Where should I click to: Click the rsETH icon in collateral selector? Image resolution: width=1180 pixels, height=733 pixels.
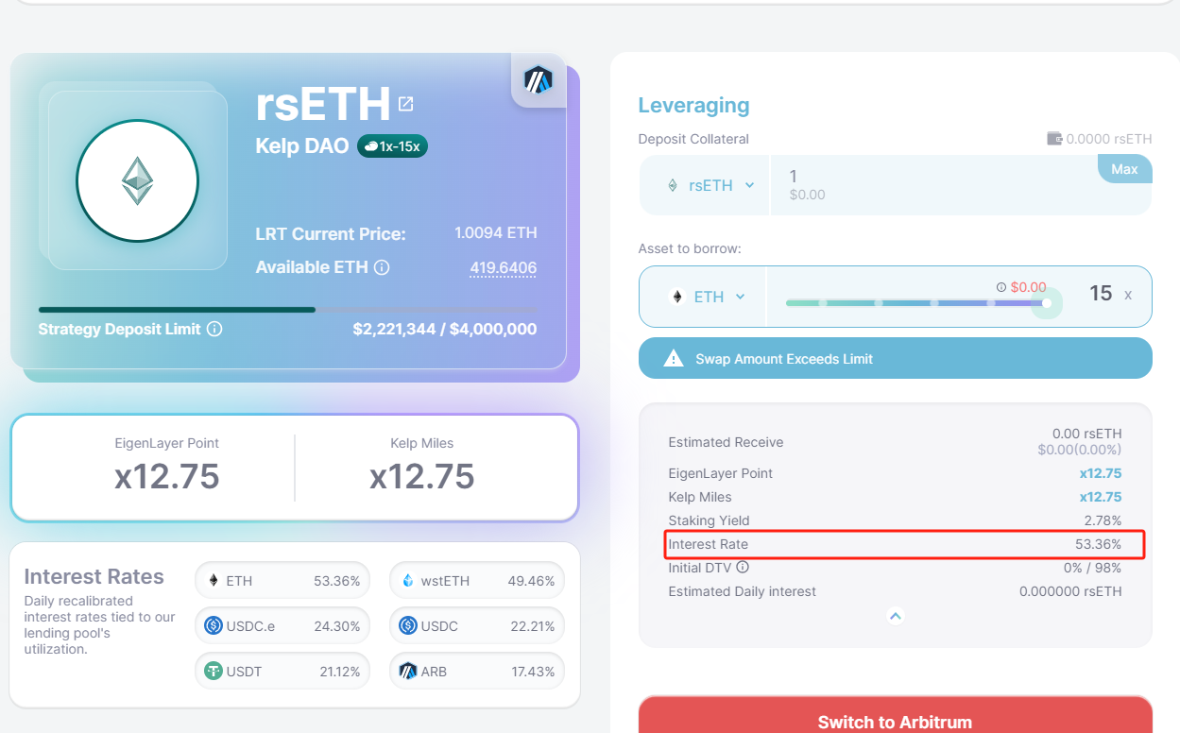[x=673, y=185]
